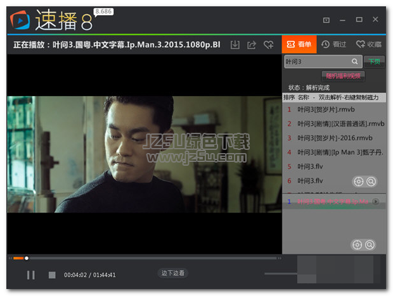Screen dimensions: 393x296
Task: Click the play icon on the 叶问3.国粤 playlist row
Action: pos(375,201)
